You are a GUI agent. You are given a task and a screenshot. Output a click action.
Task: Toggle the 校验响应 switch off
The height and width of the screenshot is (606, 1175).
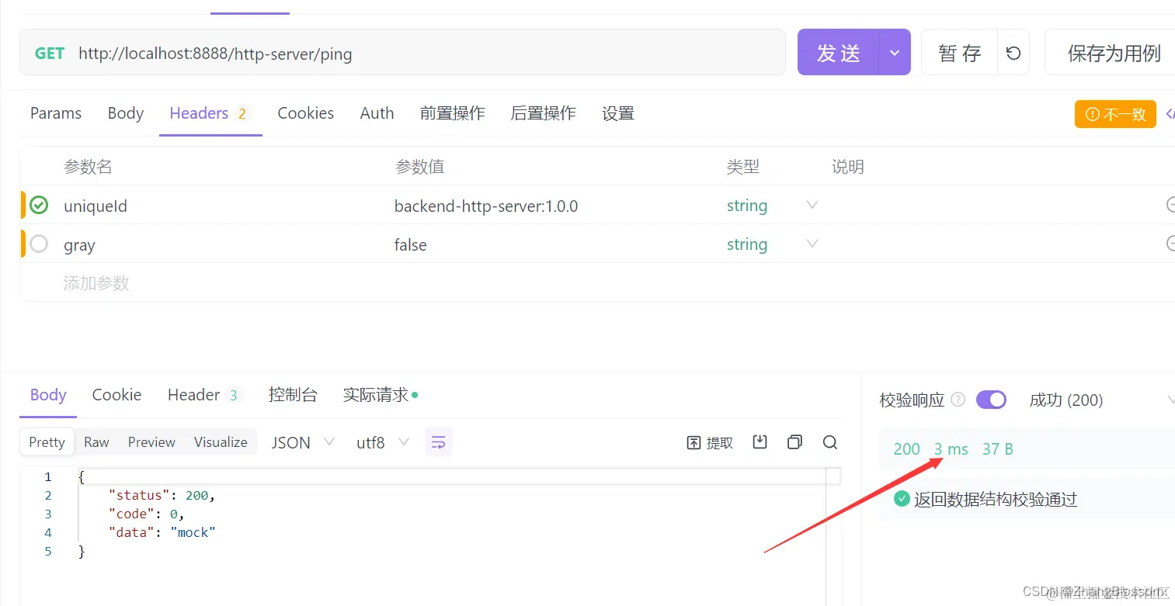(991, 400)
